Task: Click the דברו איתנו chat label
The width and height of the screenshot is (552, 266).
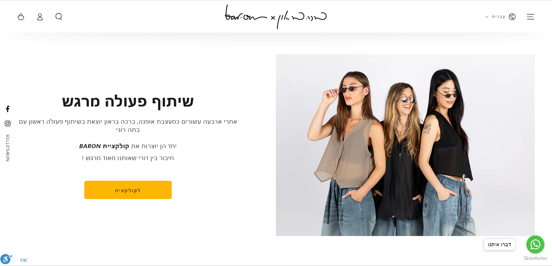Action: coord(499,244)
